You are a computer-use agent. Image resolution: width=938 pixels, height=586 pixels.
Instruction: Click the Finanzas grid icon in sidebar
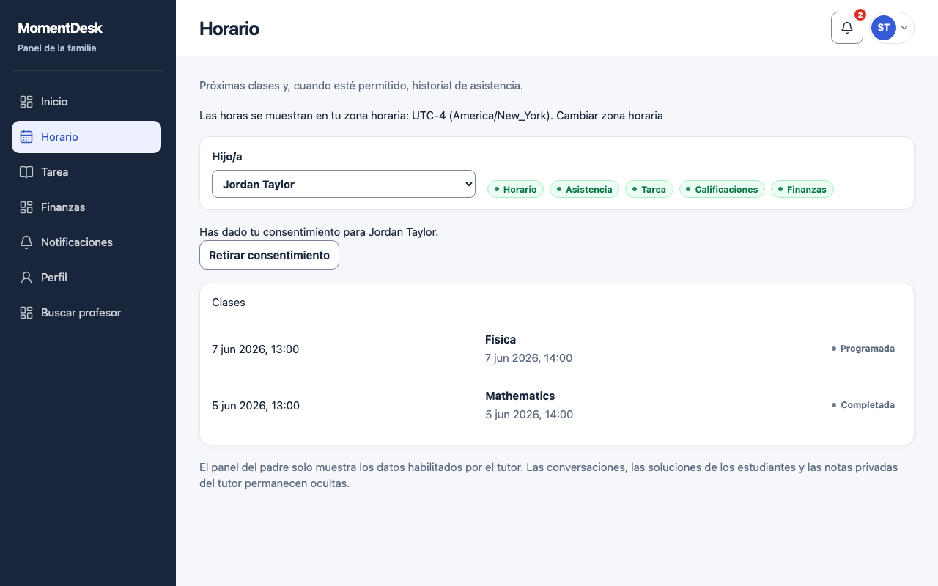(26, 207)
